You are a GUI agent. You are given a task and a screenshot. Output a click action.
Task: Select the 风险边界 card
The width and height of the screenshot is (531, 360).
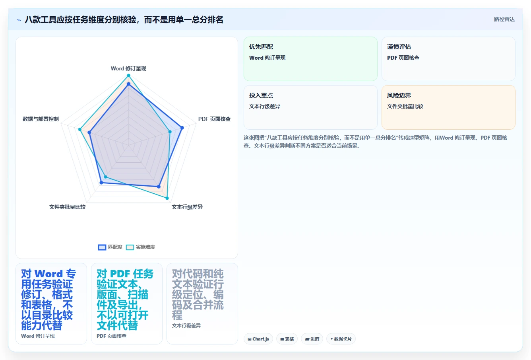(x=448, y=107)
